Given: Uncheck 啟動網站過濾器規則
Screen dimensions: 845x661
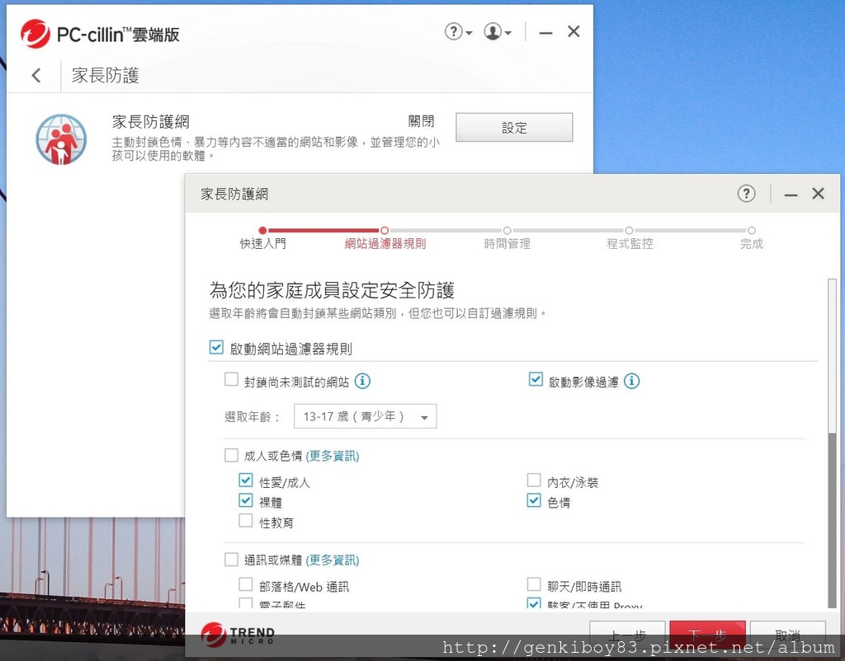Looking at the screenshot, I should pos(216,347).
